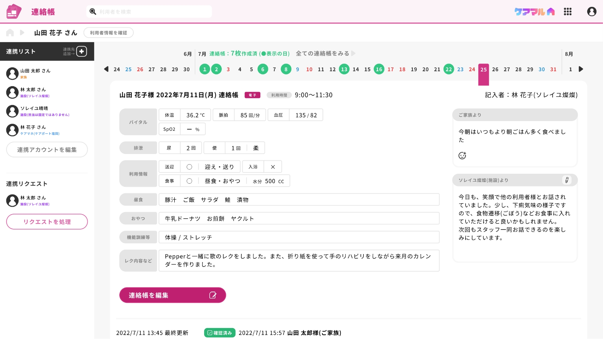
Task: Select July 13 green date marker
Action: point(344,69)
